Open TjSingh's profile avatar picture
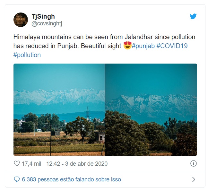This screenshot has height=192, width=217. coord(21,20)
